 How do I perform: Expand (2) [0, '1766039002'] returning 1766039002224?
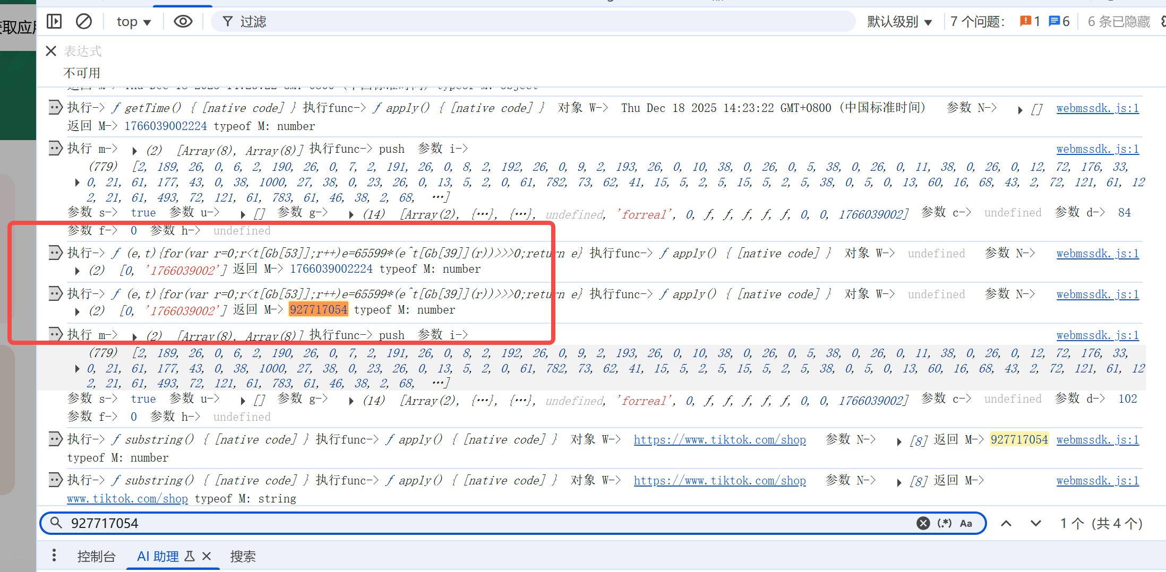click(x=78, y=271)
